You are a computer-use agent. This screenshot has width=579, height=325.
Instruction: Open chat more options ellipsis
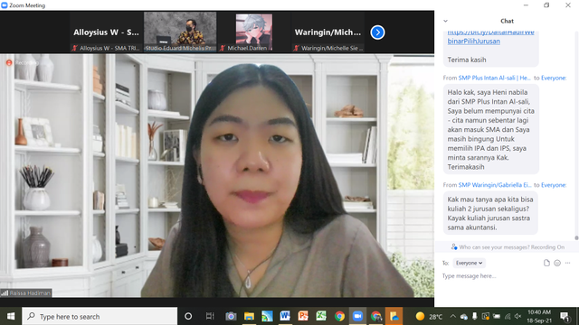[x=567, y=263]
